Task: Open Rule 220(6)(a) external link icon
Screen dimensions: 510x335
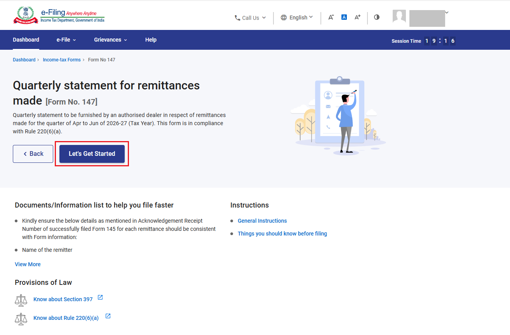Action: tap(108, 316)
